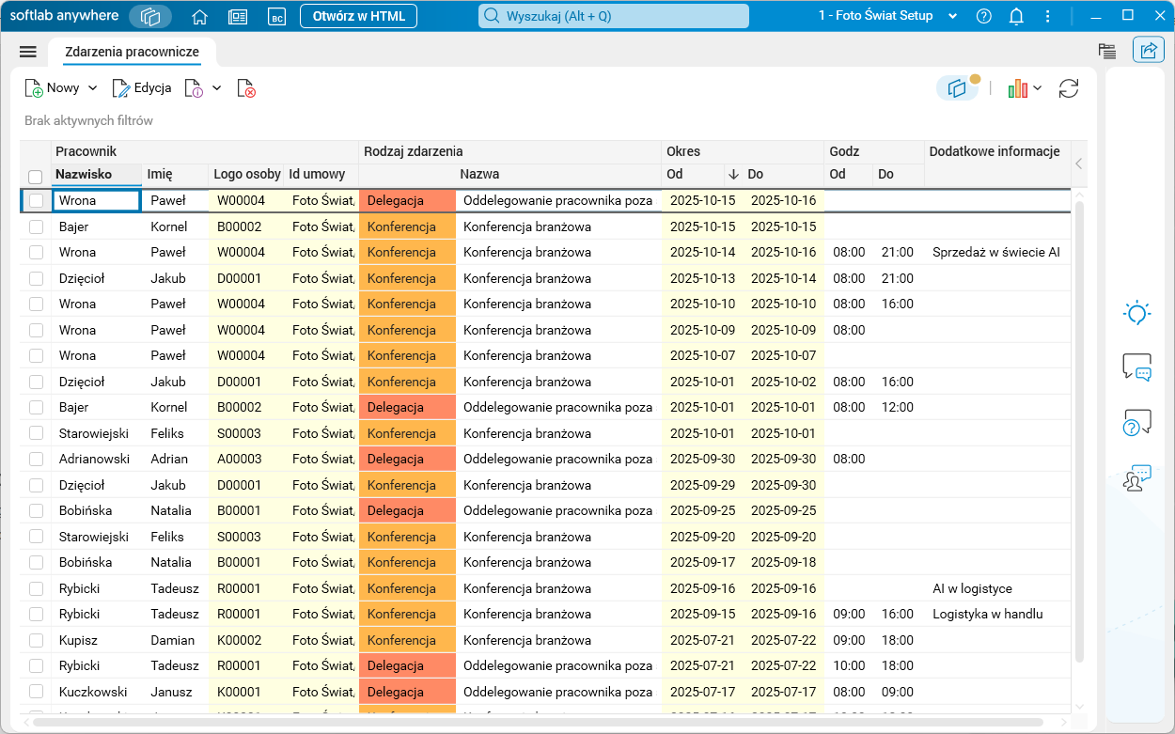This screenshot has width=1175, height=734.
Task: Select the checkbox for Adrianowski Adrian's row
Action: click(36, 460)
